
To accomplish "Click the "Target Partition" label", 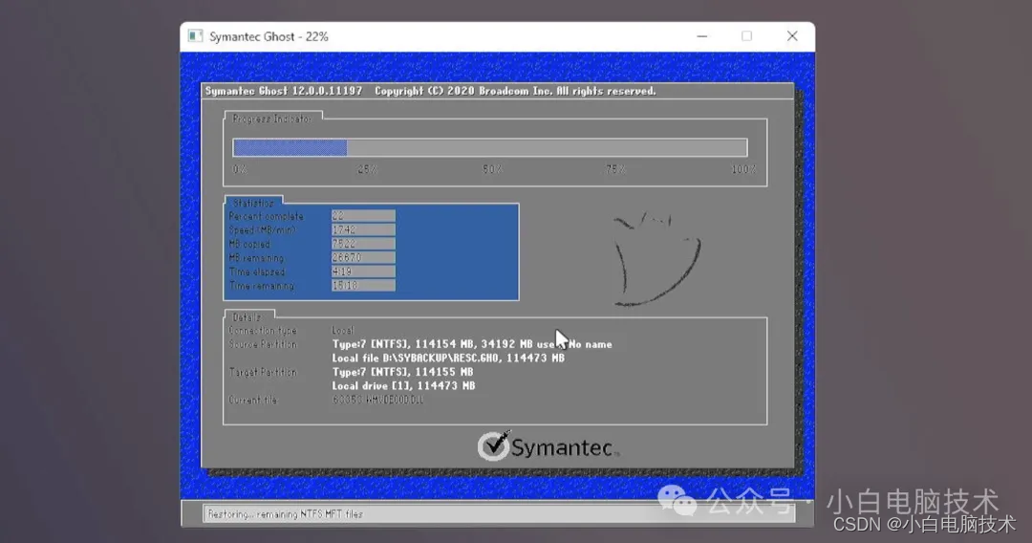I will tap(263, 372).
